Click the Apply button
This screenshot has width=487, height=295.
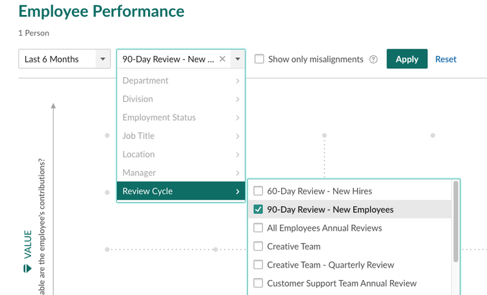[407, 58]
